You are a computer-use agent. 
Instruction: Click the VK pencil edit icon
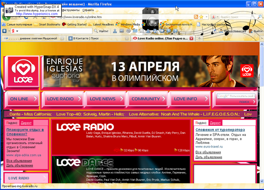(x=214, y=31)
